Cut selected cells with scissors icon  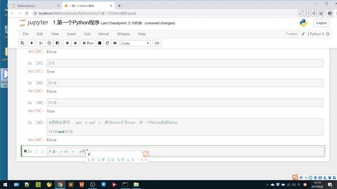41,43
